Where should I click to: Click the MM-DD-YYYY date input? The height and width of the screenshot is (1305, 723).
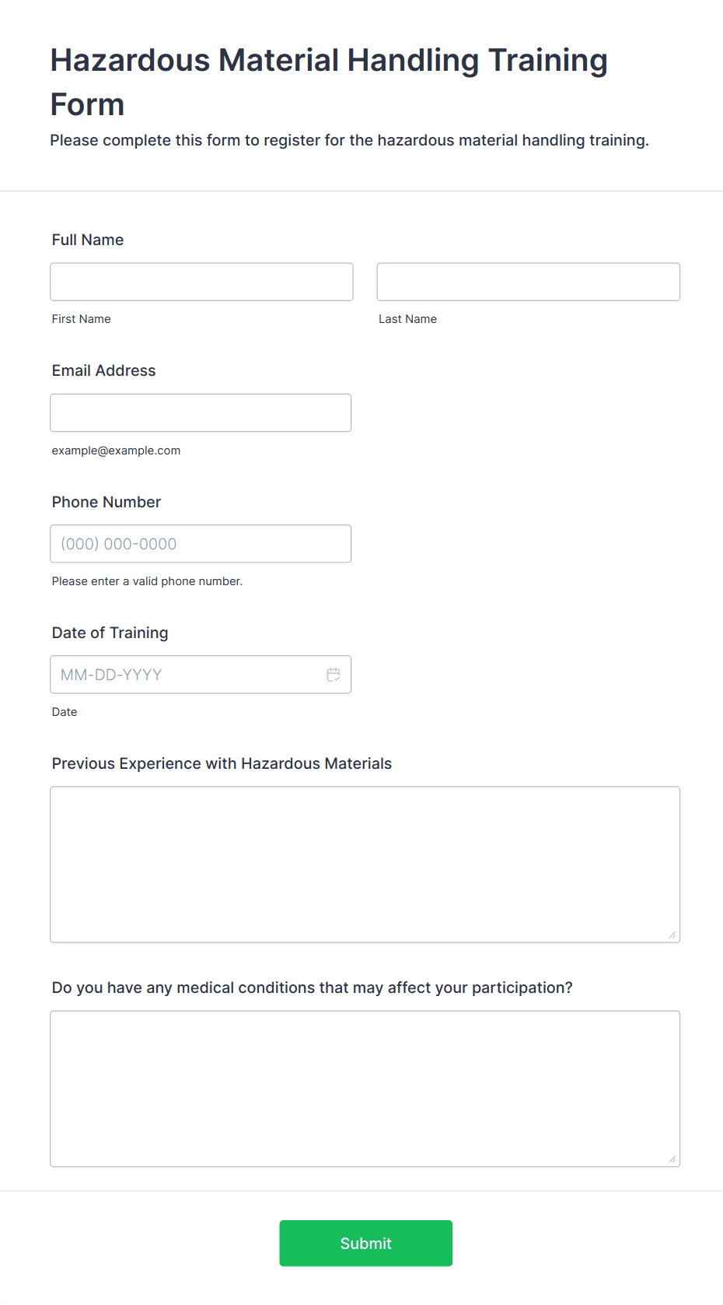(201, 675)
